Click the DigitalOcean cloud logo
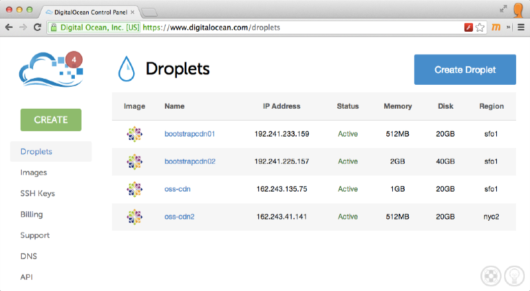This screenshot has height=291, width=530. [51, 70]
